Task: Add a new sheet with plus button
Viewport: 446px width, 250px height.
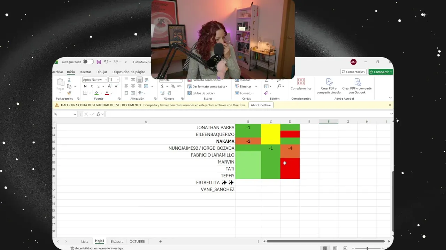Action: [x=161, y=241]
